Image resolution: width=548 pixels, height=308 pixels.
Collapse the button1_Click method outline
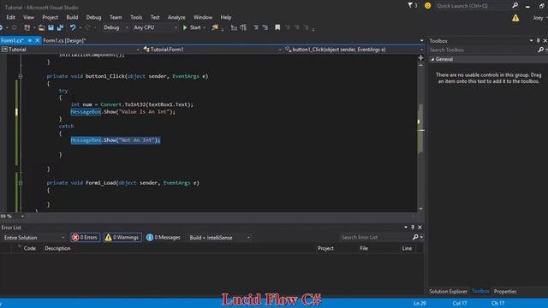click(21, 76)
